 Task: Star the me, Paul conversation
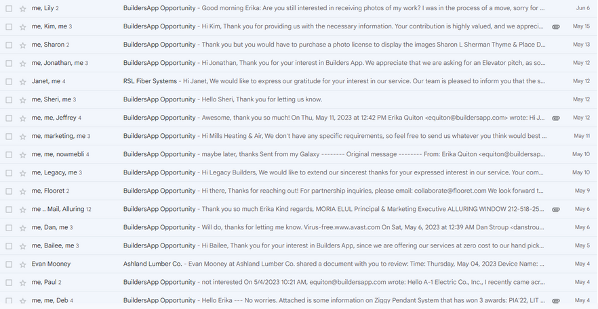(23, 283)
